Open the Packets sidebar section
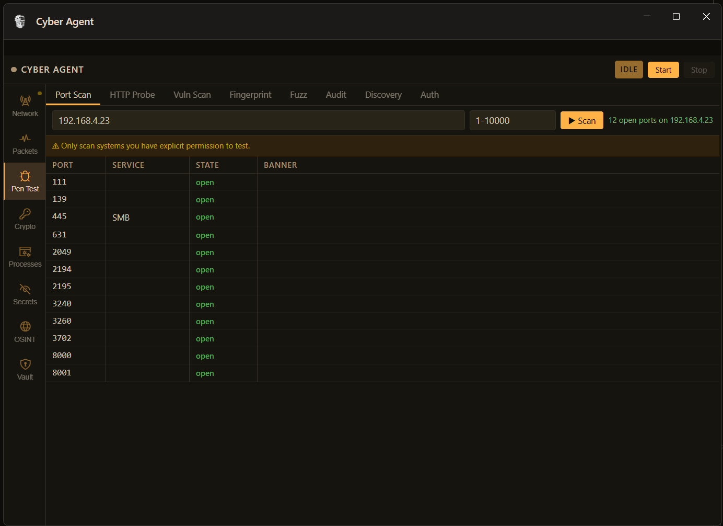This screenshot has height=526, width=723. (25, 144)
